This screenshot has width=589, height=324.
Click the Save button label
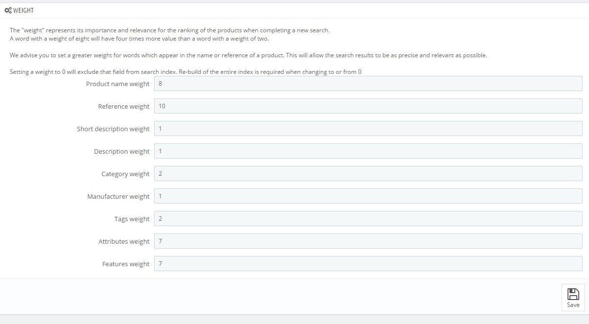coord(573,305)
